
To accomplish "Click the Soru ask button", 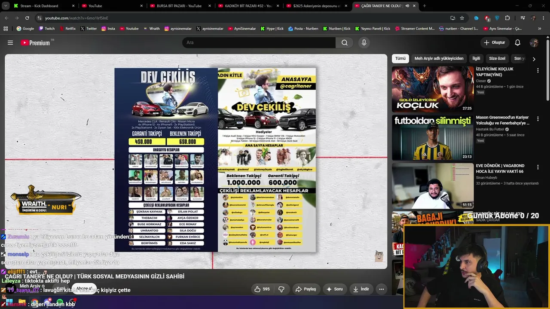I will coord(335,289).
